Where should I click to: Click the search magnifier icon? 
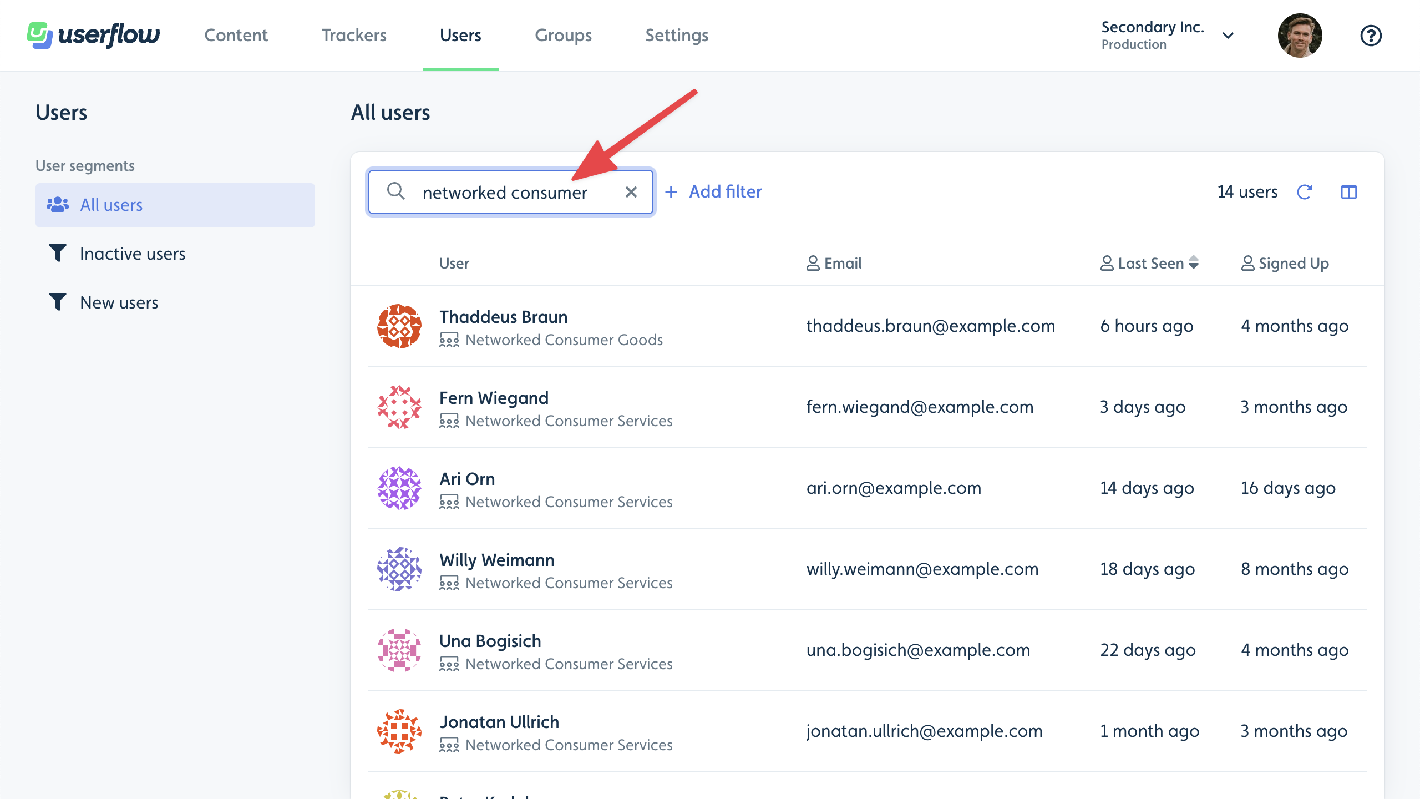click(395, 191)
